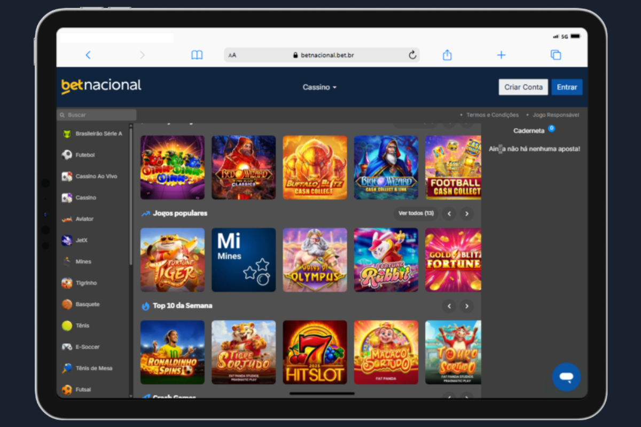Image resolution: width=641 pixels, height=427 pixels.
Task: Go to previous Top 10 da Semana
Action: point(449,306)
